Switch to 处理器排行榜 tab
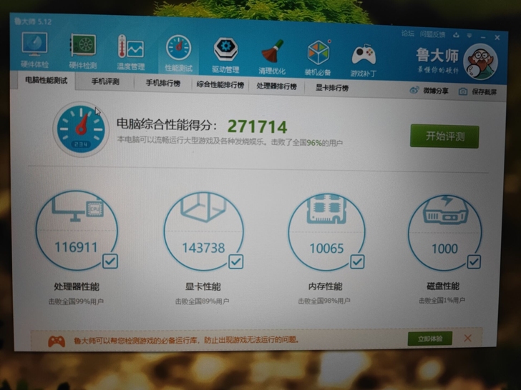Image resolution: width=521 pixels, height=390 pixels. [x=276, y=86]
